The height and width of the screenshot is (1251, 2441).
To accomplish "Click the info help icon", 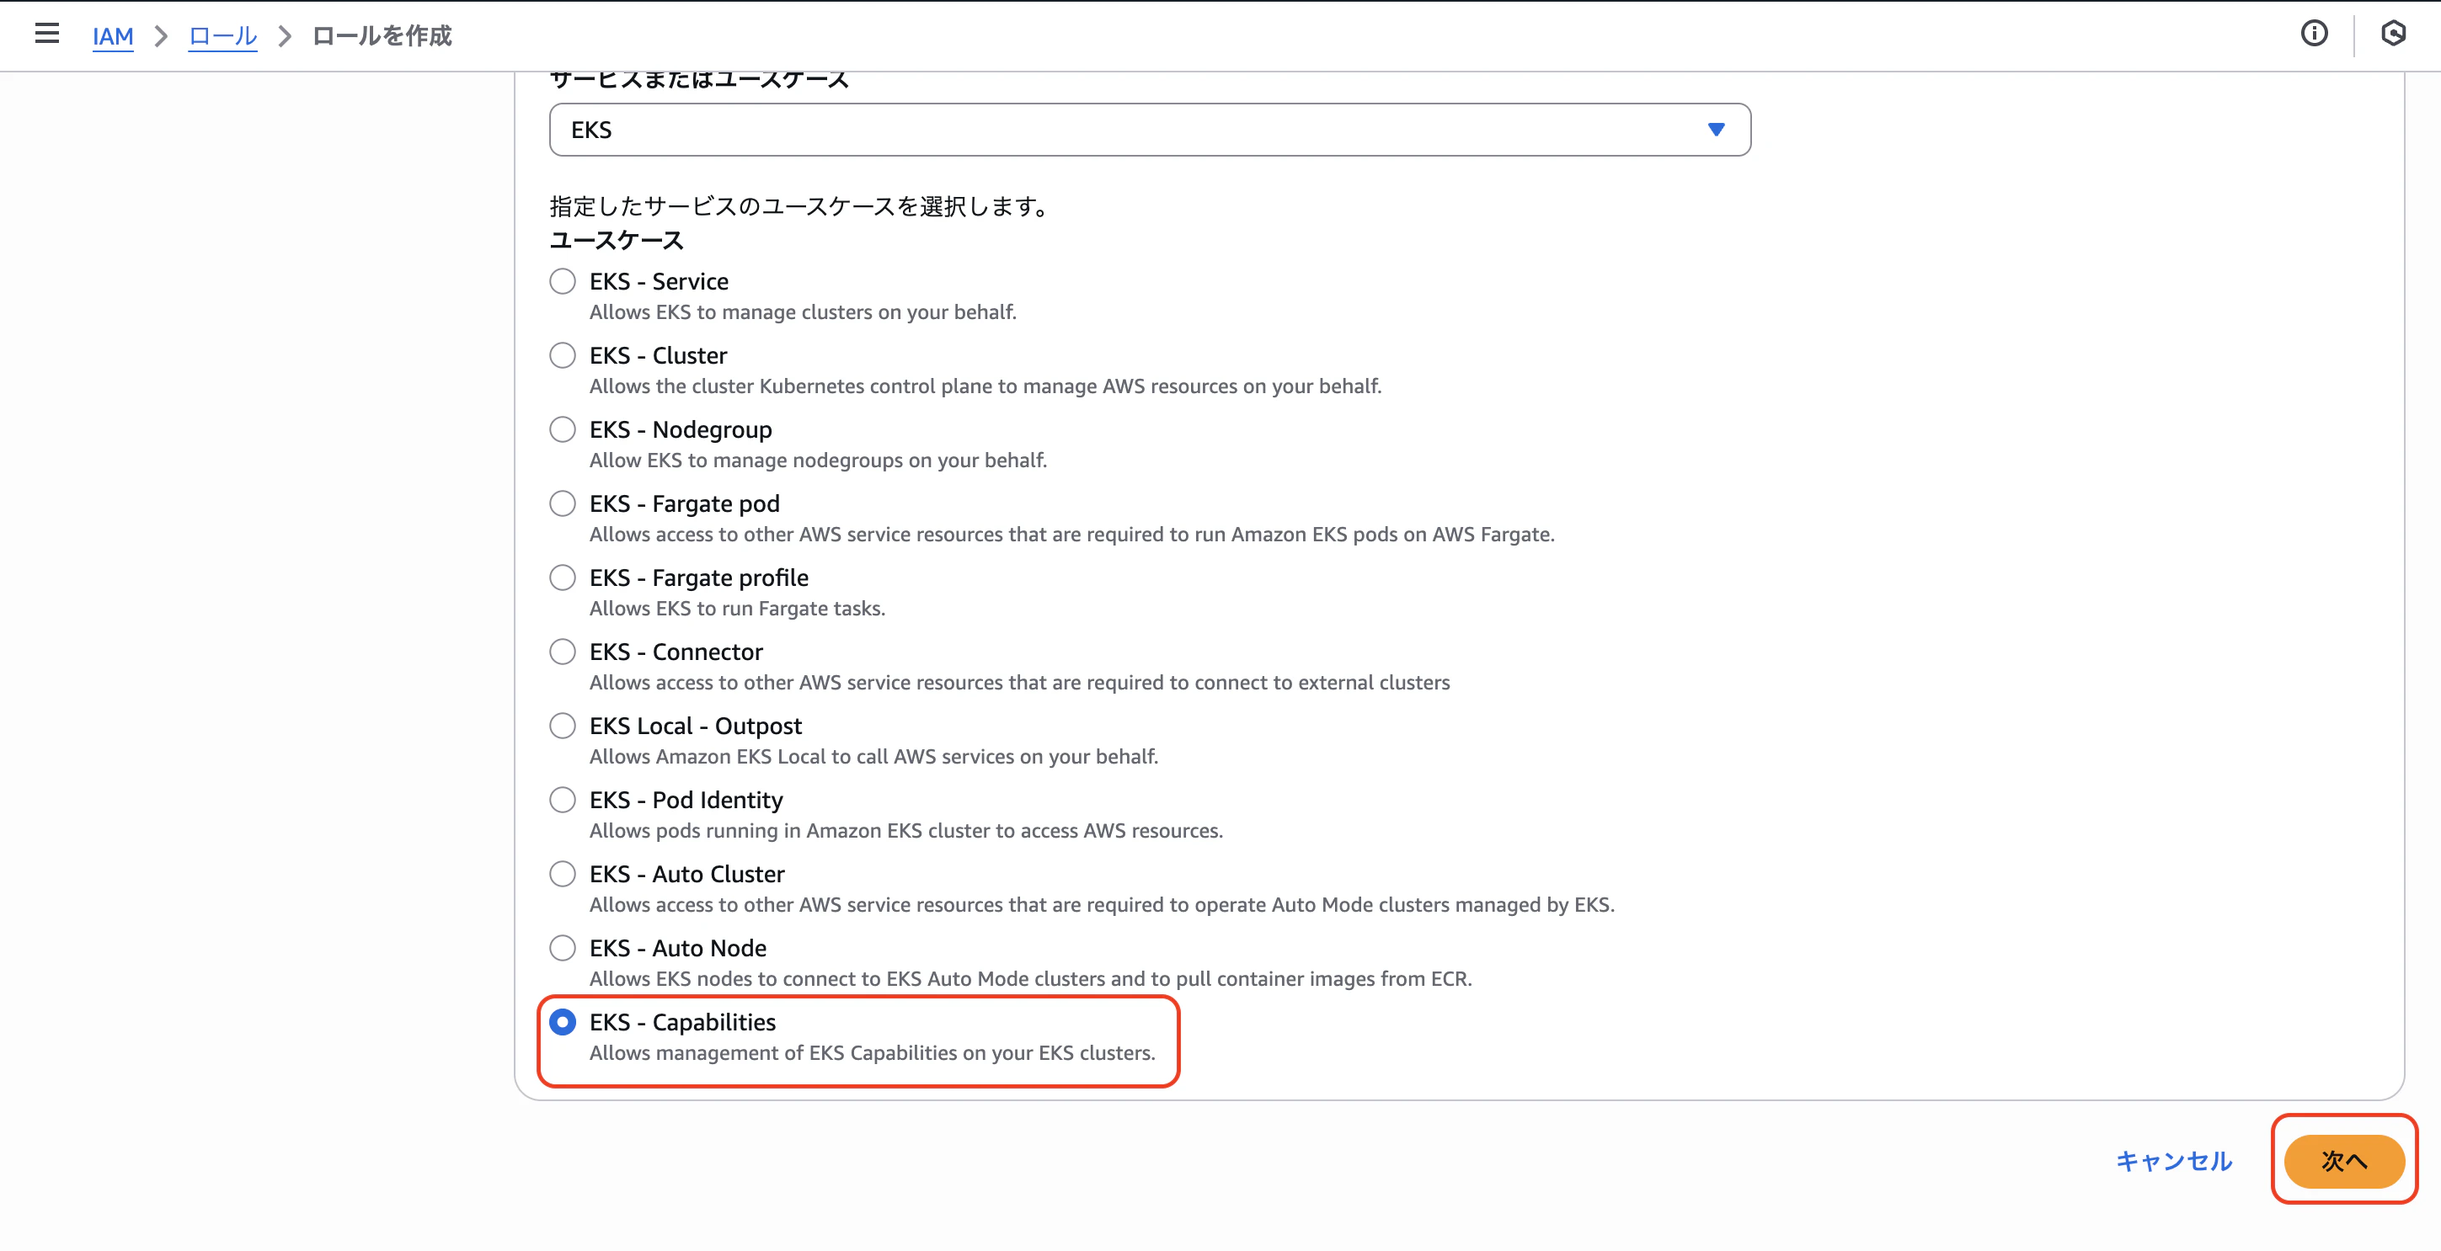I will [2315, 34].
